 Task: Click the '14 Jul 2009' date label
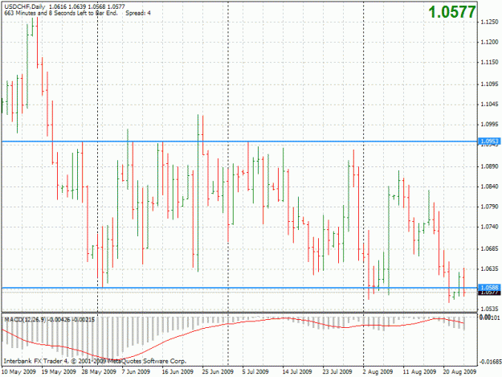coord(296,371)
